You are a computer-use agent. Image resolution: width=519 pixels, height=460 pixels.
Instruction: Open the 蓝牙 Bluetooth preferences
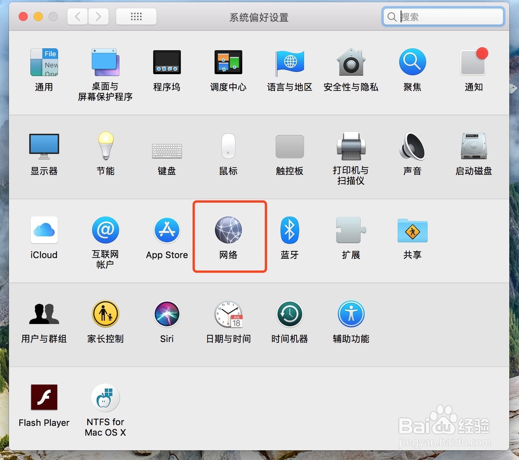[290, 230]
